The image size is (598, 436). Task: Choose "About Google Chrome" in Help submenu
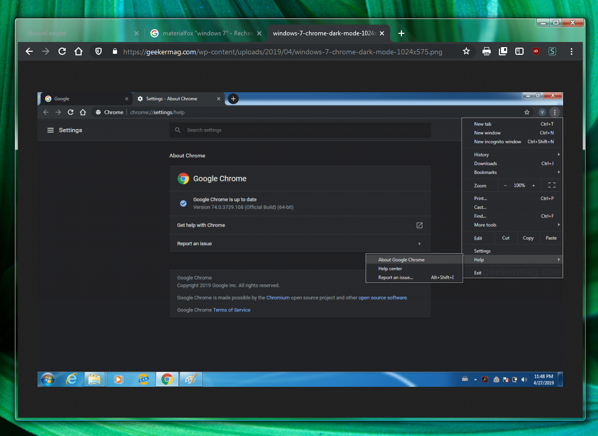pyautogui.click(x=414, y=260)
